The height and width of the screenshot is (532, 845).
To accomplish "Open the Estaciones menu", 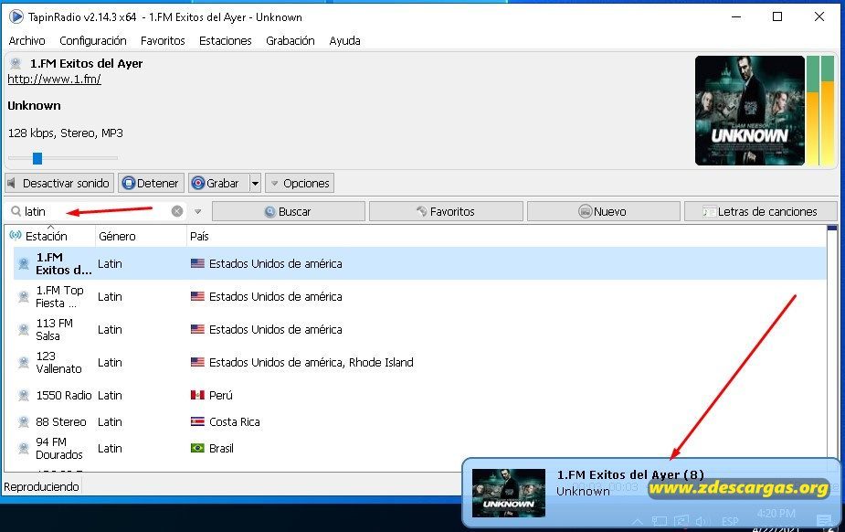I will tap(226, 40).
